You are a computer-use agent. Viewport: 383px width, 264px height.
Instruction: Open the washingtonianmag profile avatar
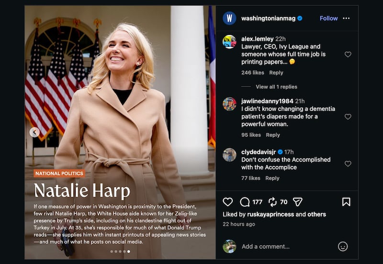coord(229,18)
